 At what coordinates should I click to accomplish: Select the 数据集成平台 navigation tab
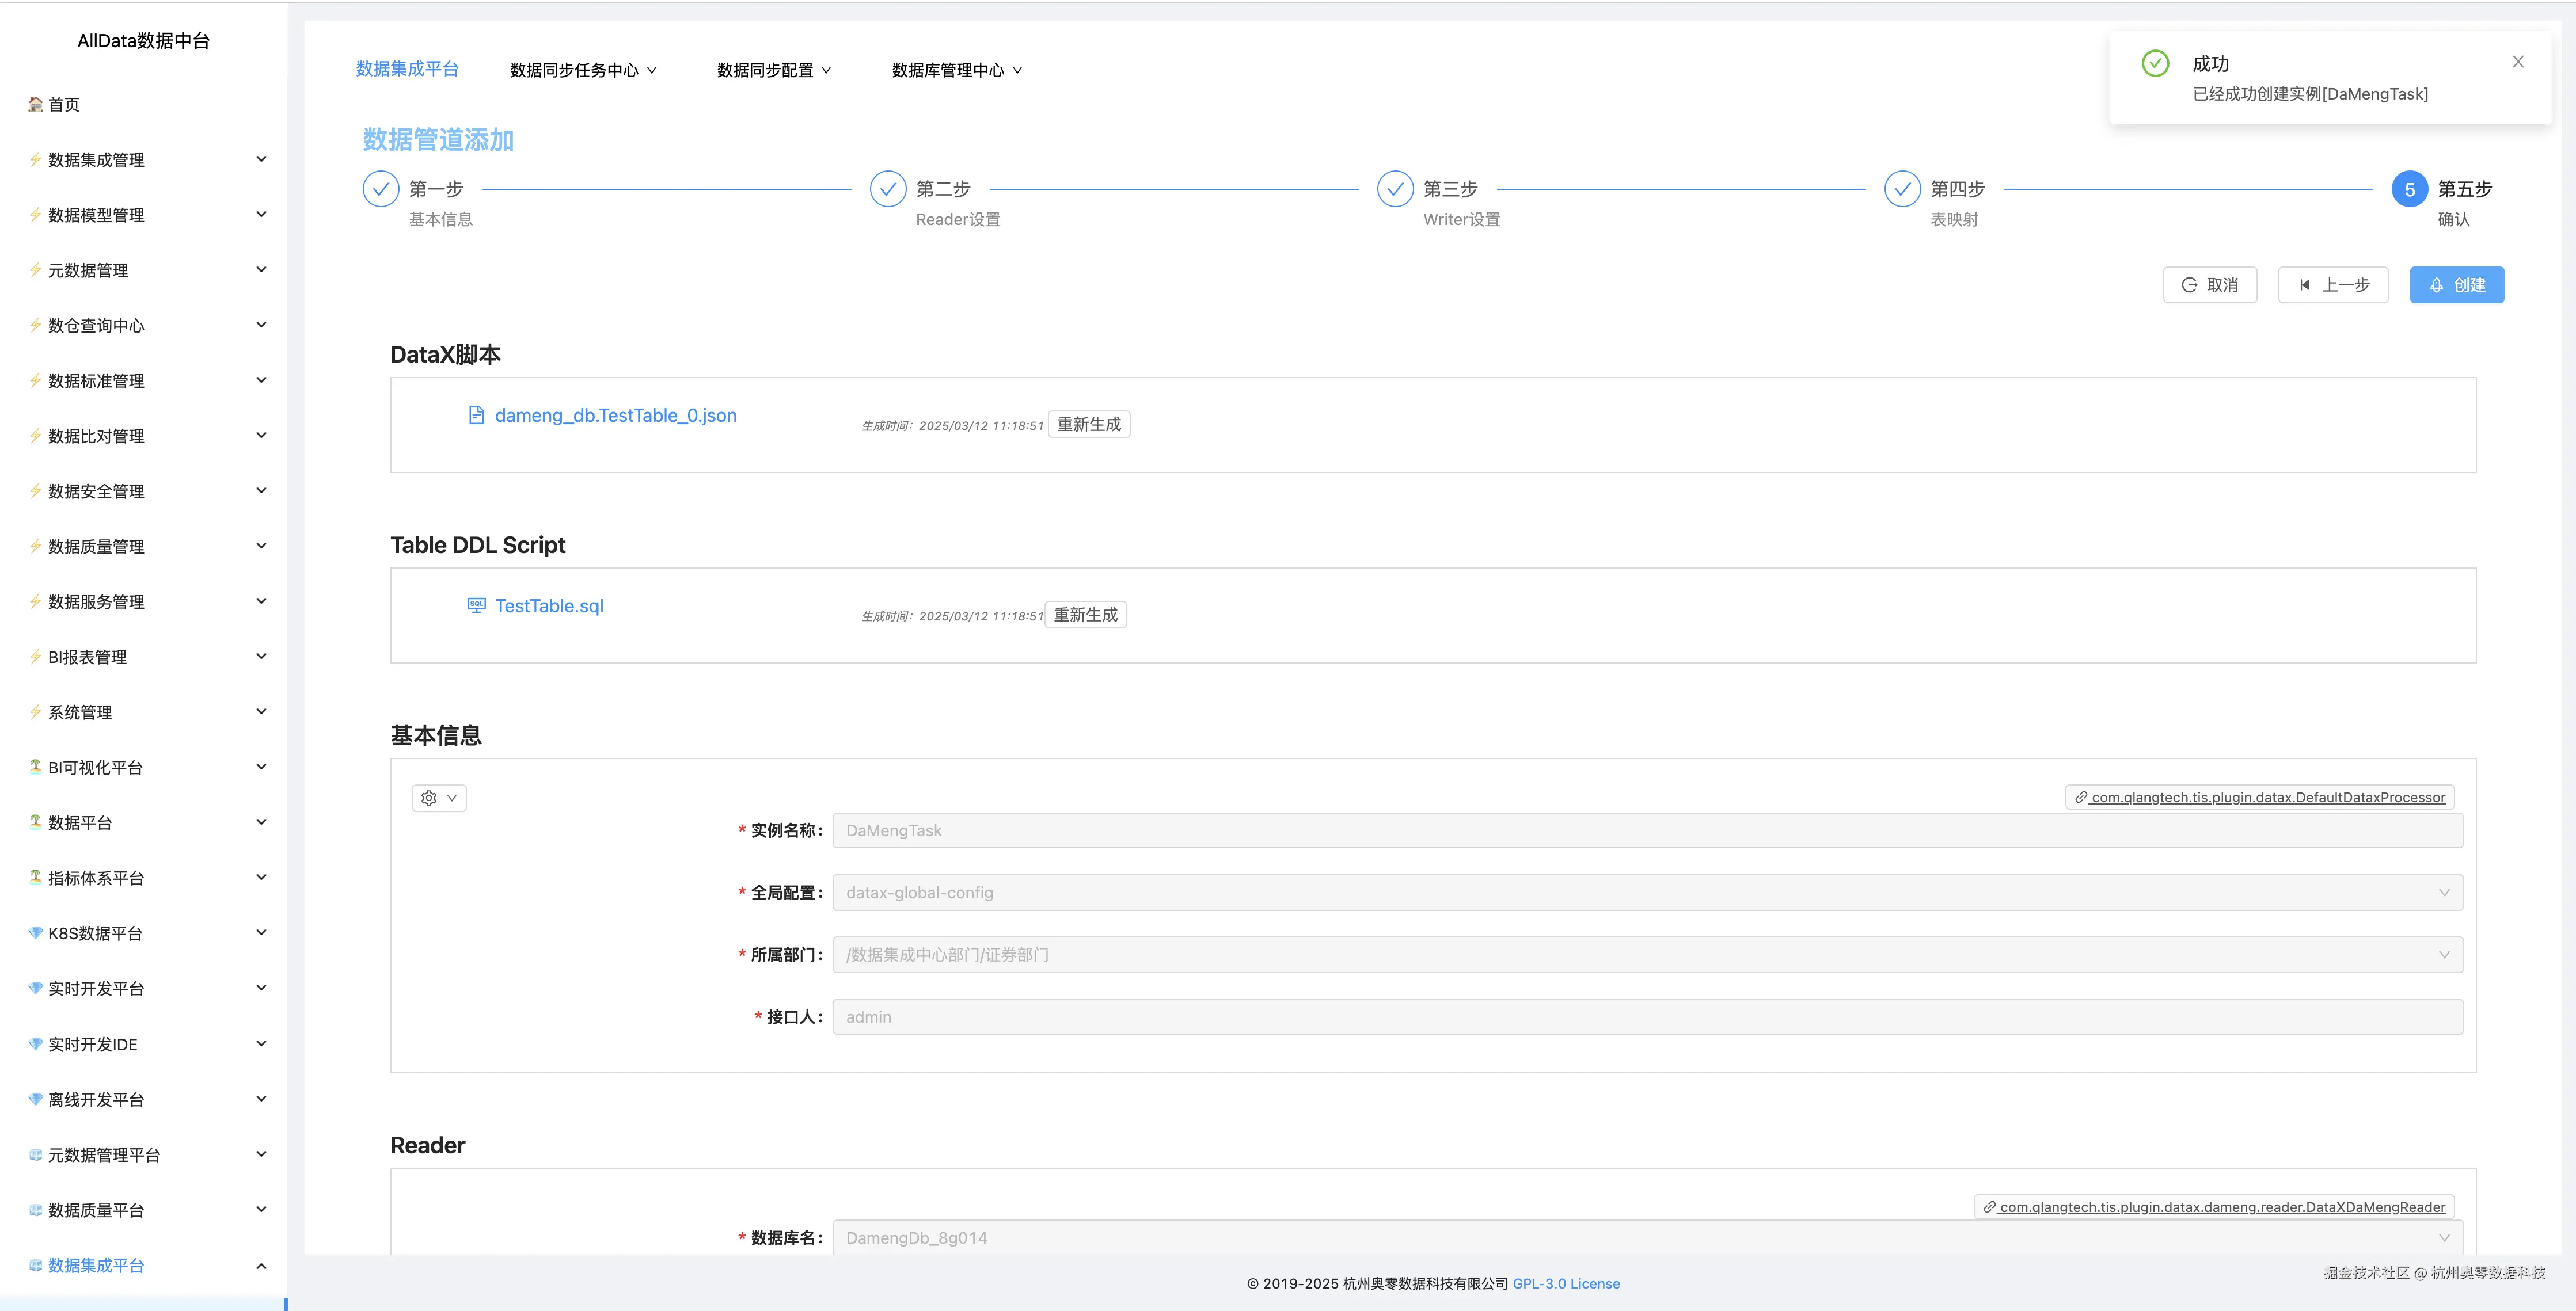[408, 70]
